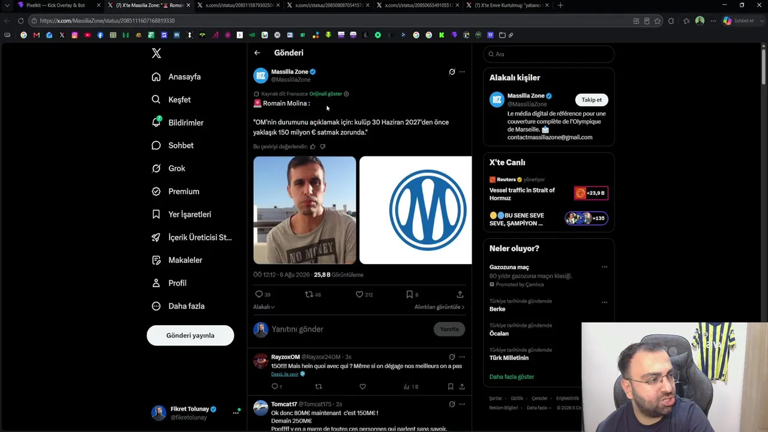Screen dimensions: 768x432
Task: Share the RayzoxOM reply
Action: pyautogui.click(x=462, y=387)
